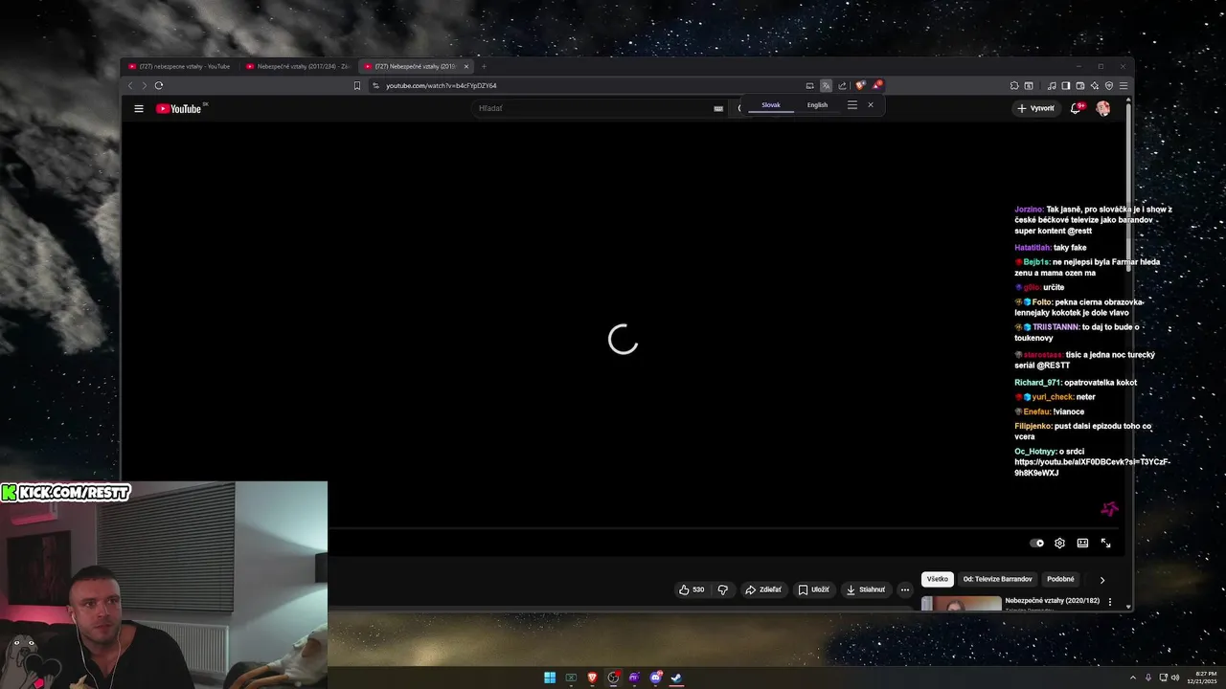Screen dimensions: 1226x689
Task: Open the Brave Wallet icon in the toolbar
Action: (1080, 85)
